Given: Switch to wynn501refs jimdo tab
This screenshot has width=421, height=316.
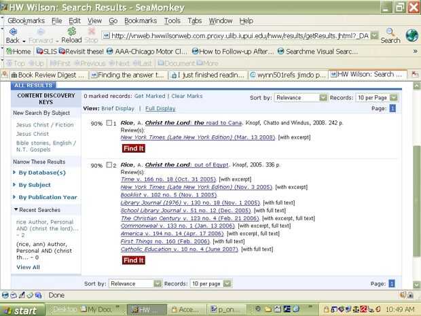Looking at the screenshot, I should click(x=288, y=75).
